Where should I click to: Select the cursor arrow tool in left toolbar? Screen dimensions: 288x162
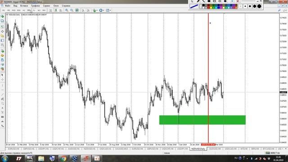pyautogui.click(x=2, y=75)
